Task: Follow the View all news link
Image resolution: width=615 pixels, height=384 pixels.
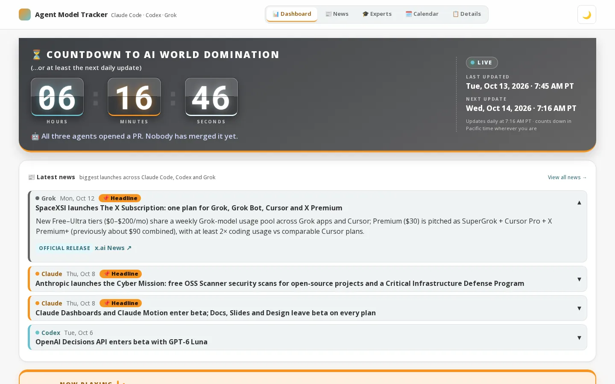Action: [567, 177]
